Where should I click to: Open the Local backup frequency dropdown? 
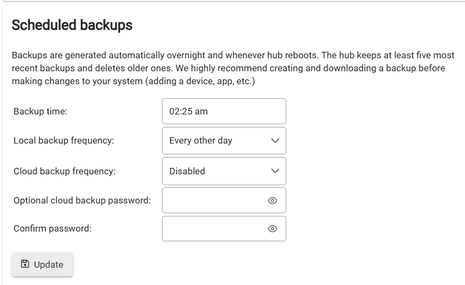point(224,140)
